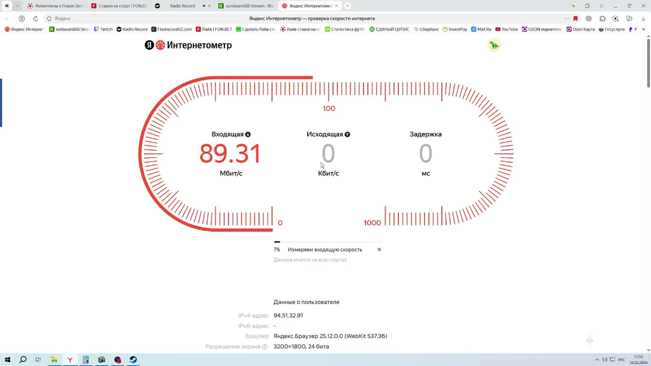Close the Radio Record tab
Viewport: 651px width, 366px height.
point(209,6)
